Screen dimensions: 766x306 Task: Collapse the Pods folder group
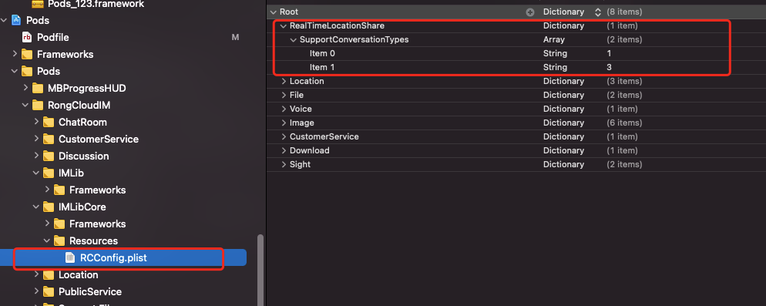[15, 72]
